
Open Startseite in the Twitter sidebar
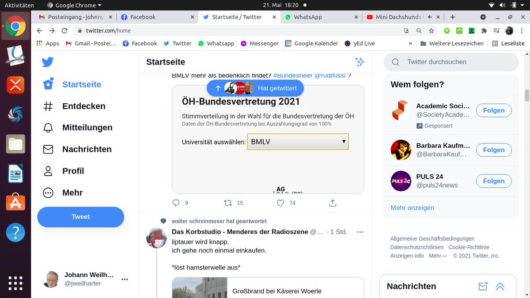72,84
